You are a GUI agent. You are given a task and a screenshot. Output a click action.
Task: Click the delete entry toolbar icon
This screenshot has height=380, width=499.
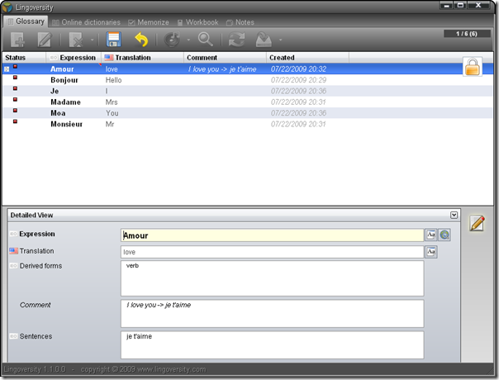(x=76, y=40)
